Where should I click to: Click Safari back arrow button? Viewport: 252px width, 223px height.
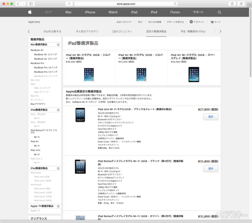click(x=18, y=4)
